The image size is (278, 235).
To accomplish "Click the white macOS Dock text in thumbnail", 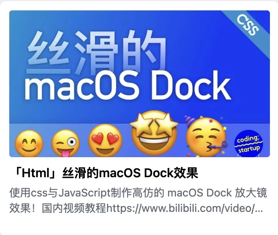I will 127,86.
